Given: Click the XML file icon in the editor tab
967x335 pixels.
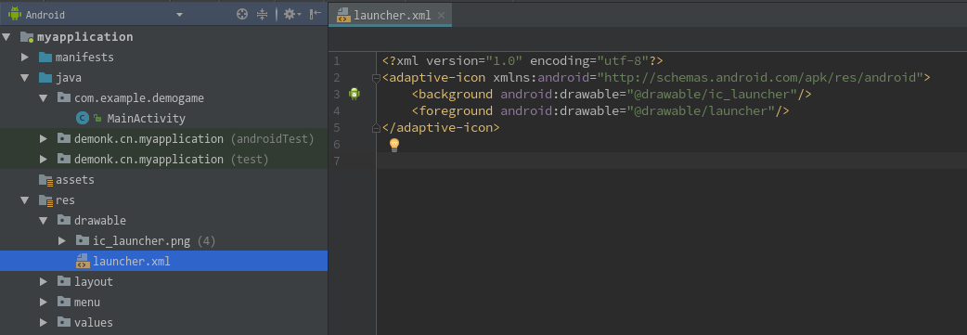Looking at the screenshot, I should 342,16.
